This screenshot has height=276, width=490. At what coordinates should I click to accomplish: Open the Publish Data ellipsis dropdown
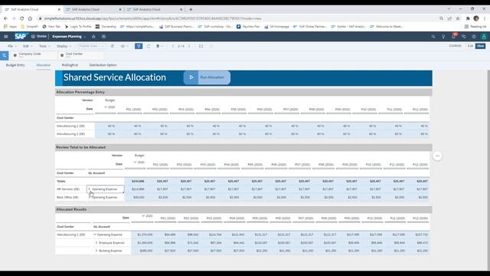point(103,46)
